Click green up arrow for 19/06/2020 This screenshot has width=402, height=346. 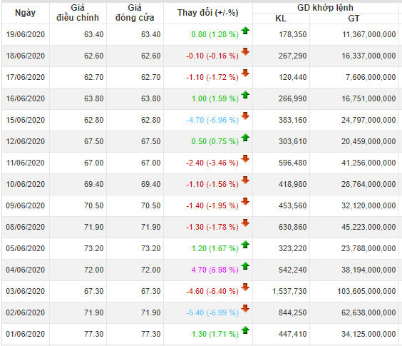point(245,31)
